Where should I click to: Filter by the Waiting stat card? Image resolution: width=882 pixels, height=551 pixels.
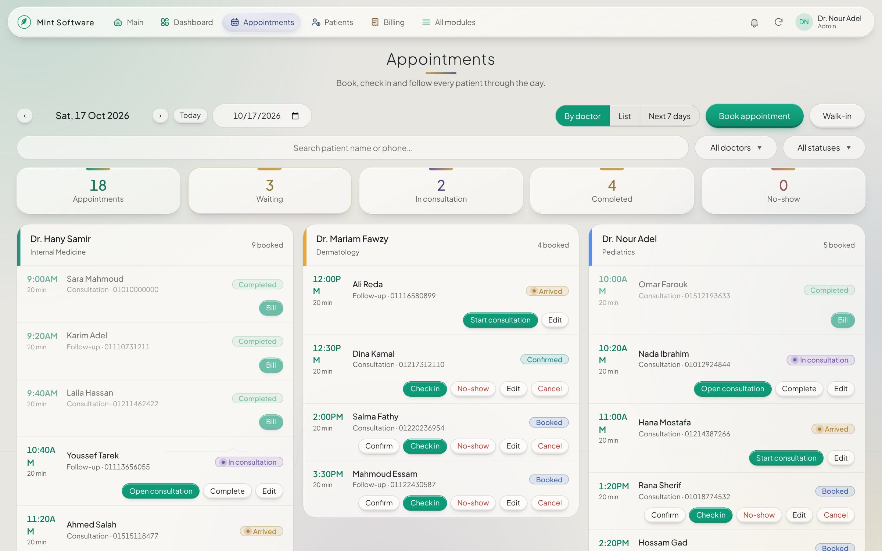tap(269, 191)
